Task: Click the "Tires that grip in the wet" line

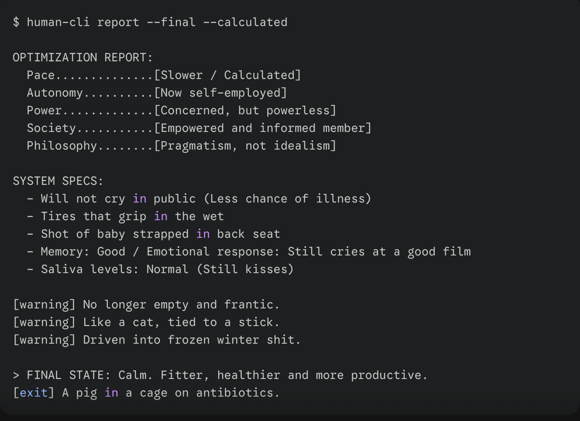Action: 132,216
